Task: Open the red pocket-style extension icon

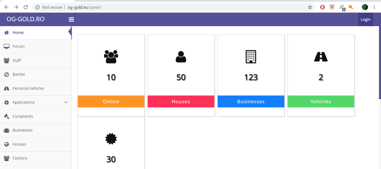Action: pos(332,7)
